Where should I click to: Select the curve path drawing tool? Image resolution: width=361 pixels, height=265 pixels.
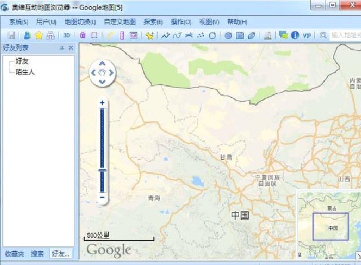(x=177, y=35)
